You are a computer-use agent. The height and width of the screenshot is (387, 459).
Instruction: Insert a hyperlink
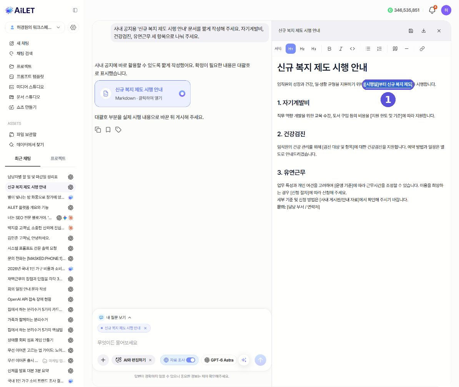pos(422,49)
